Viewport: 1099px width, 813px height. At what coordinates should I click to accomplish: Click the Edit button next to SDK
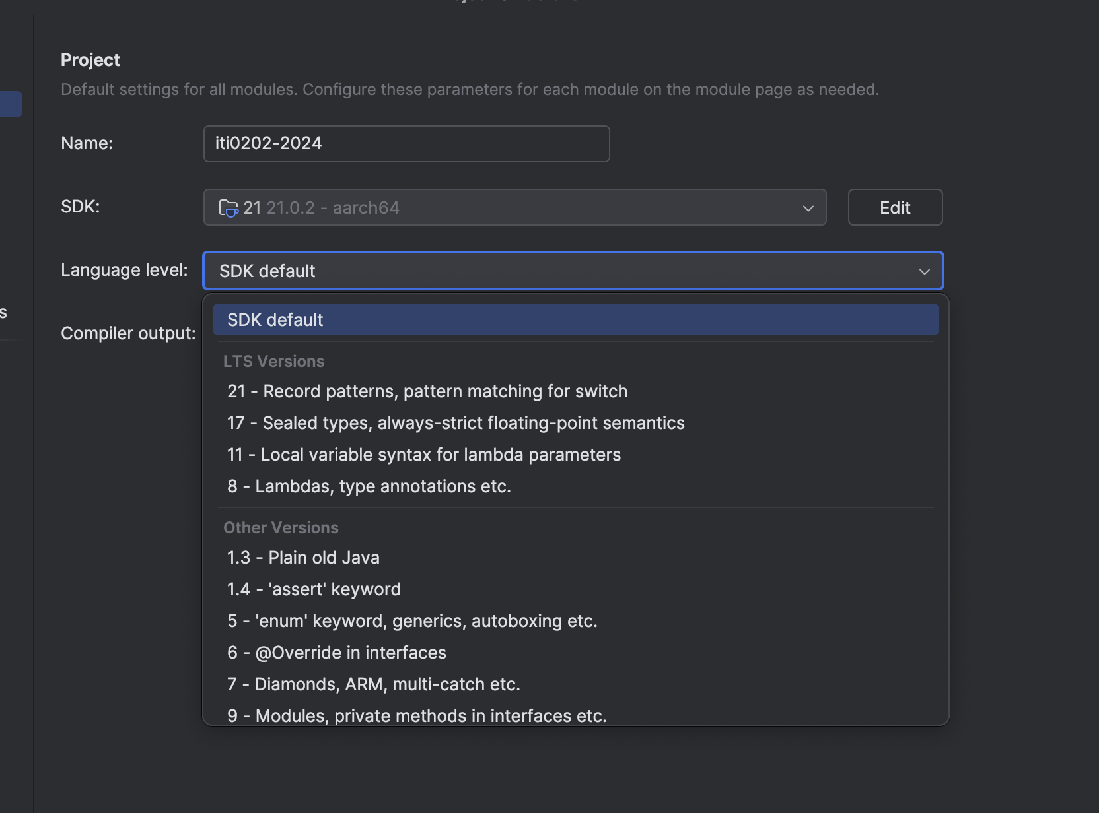[x=895, y=207]
